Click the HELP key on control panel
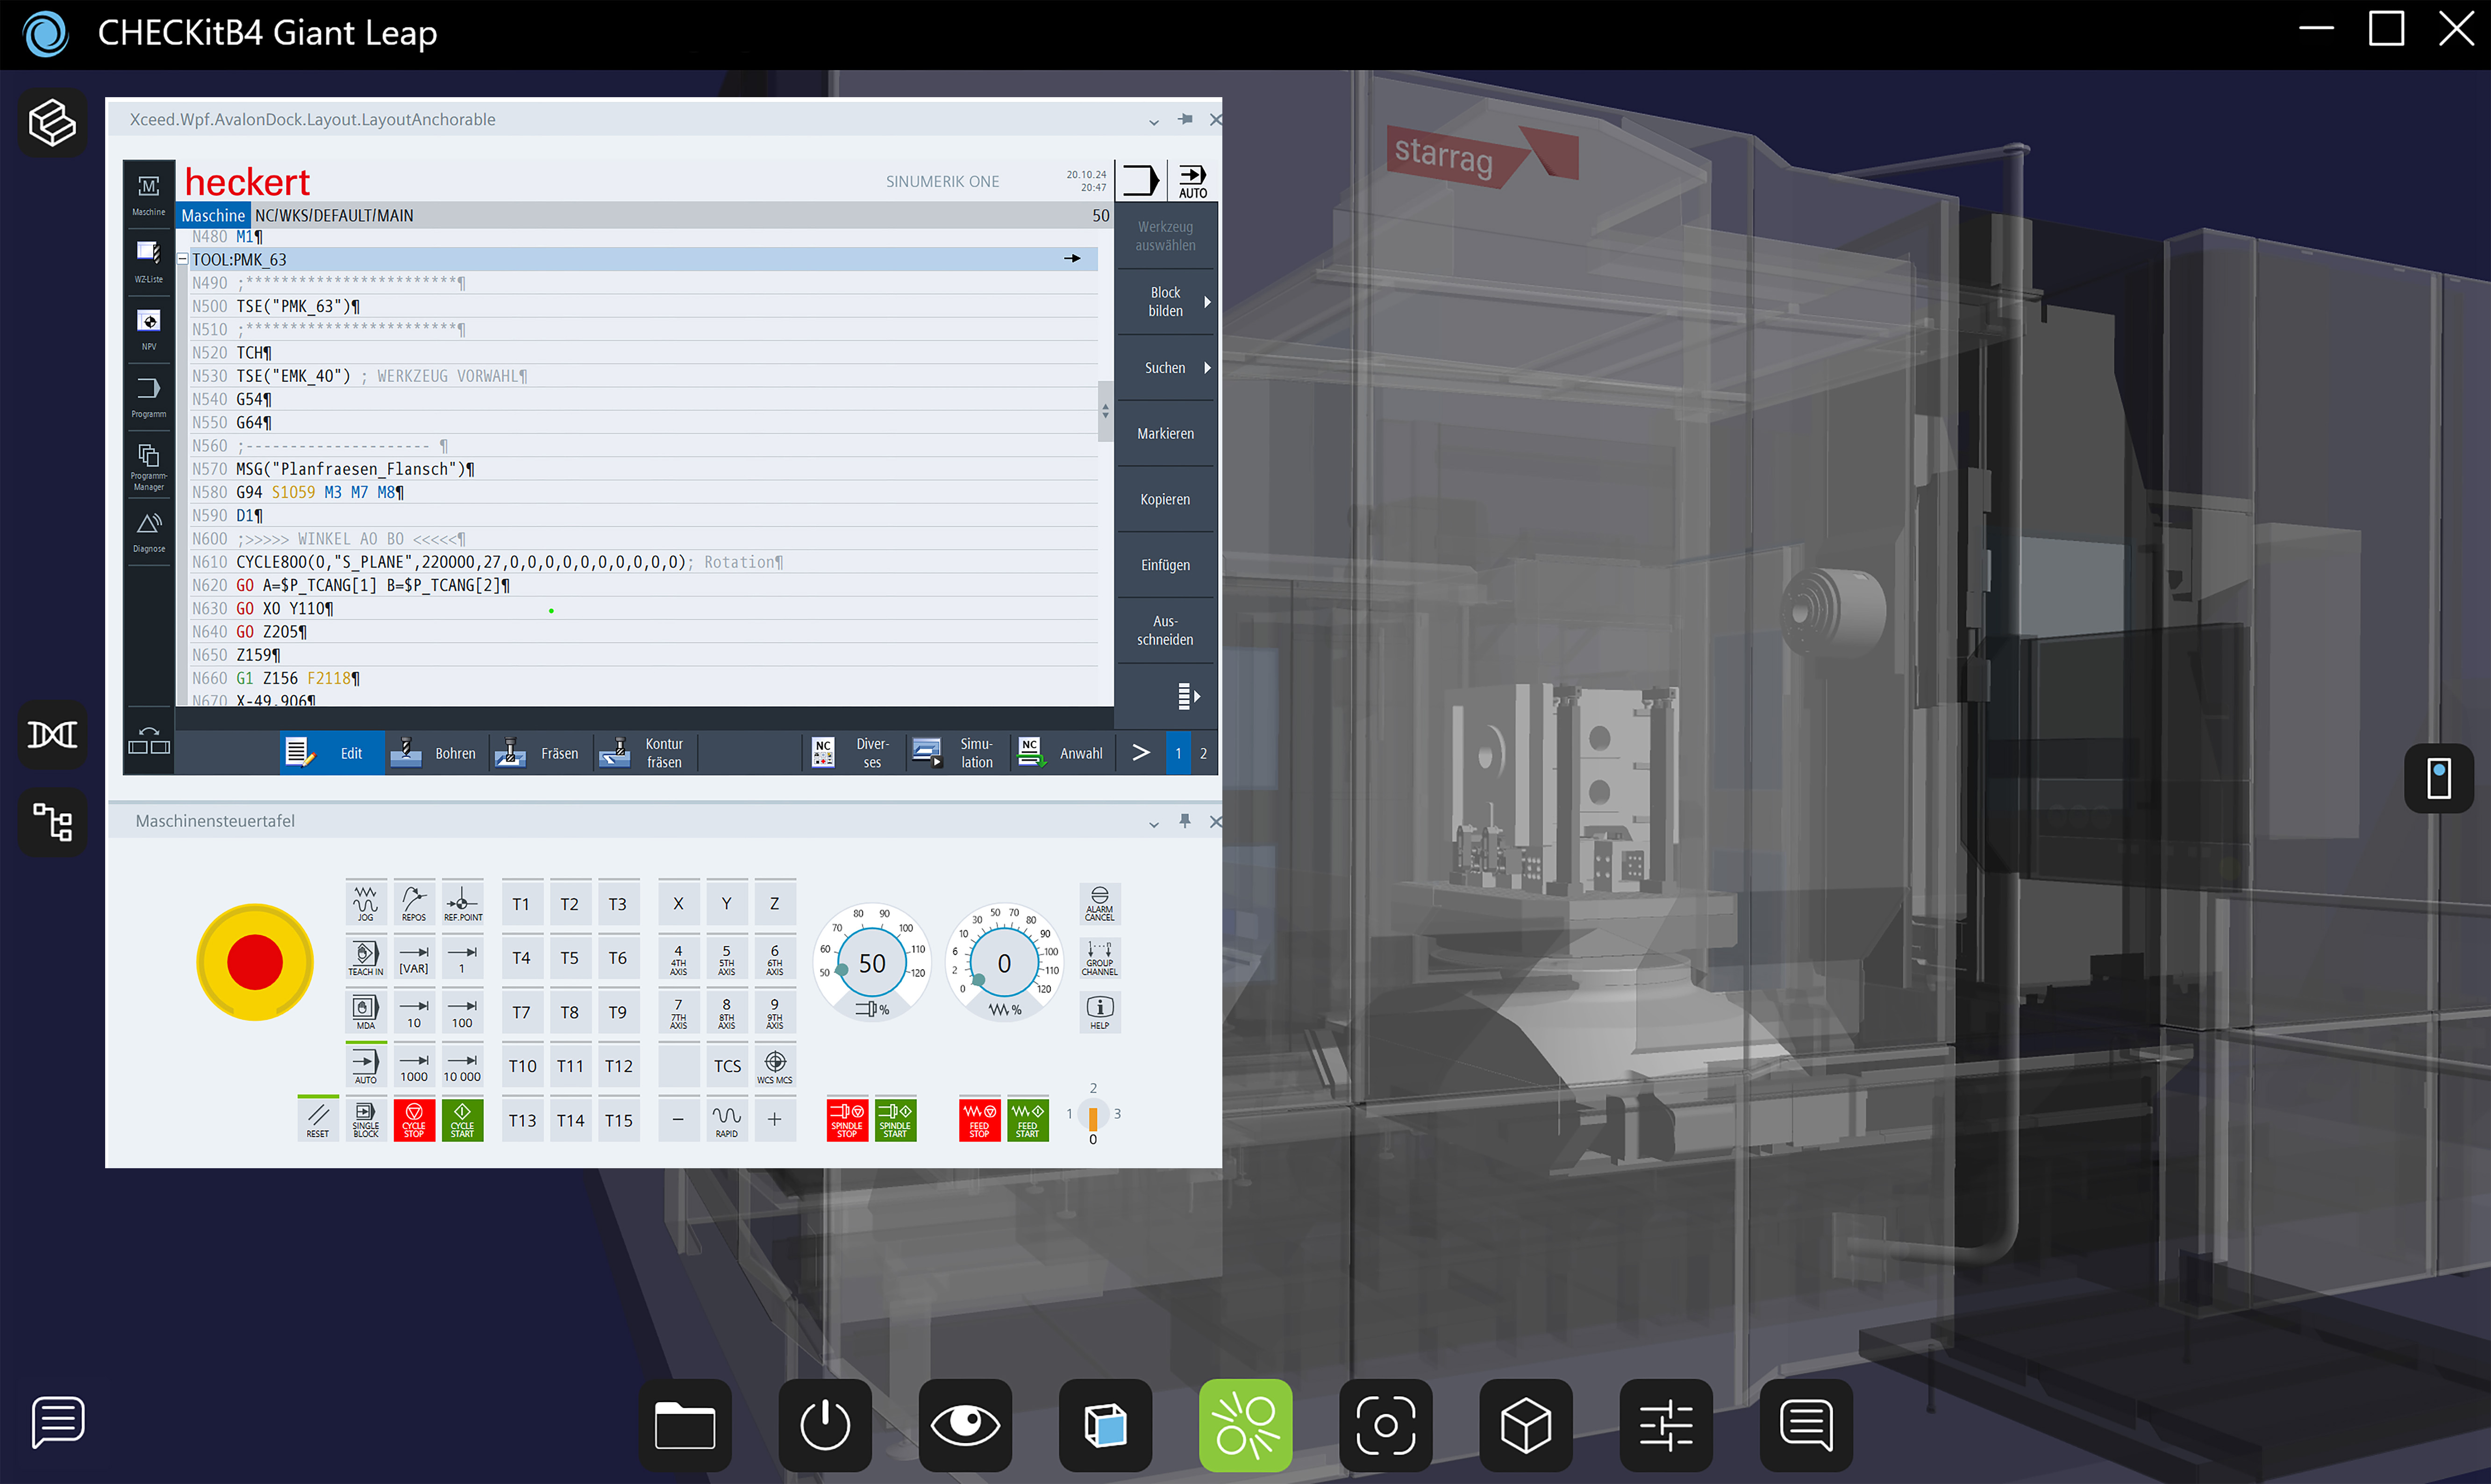This screenshot has height=1484, width=2491. coord(1099,1012)
